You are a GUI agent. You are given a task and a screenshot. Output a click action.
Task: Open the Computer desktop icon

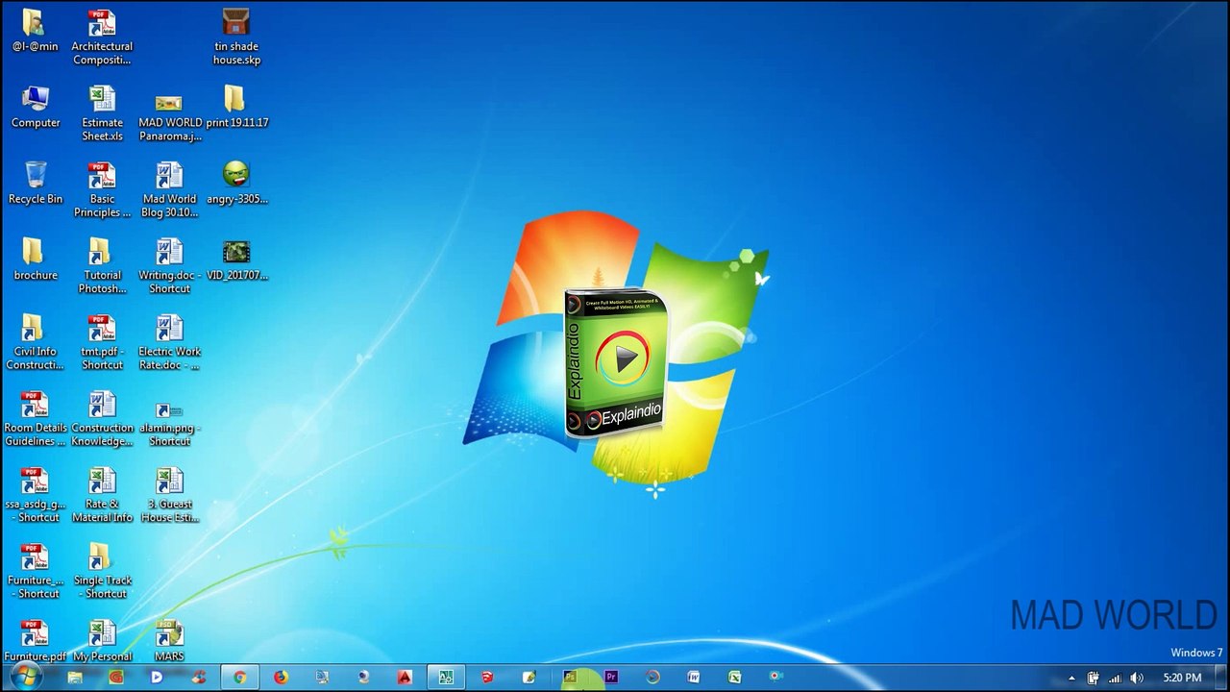click(x=36, y=107)
